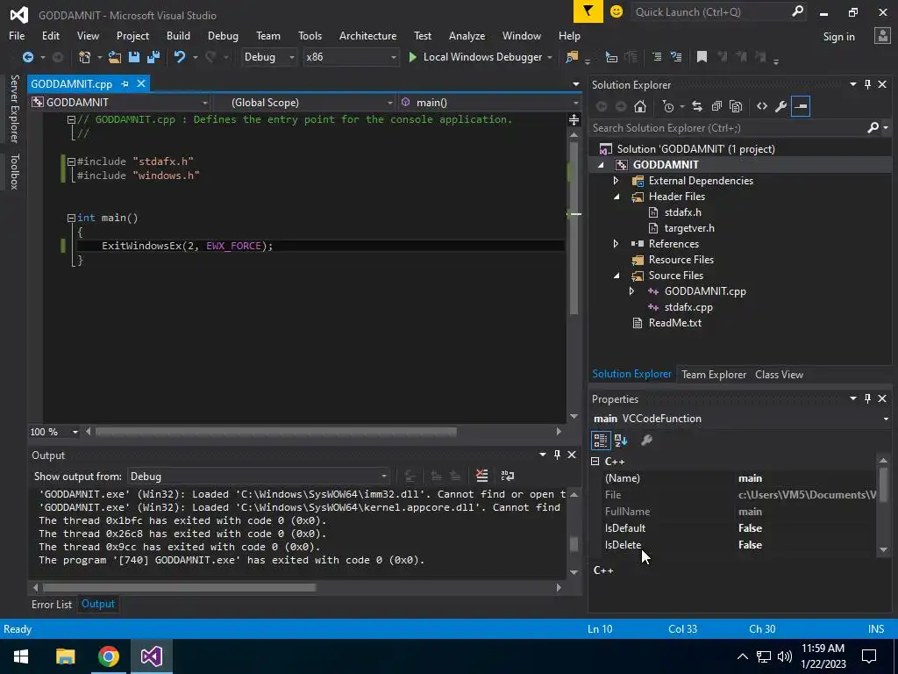The image size is (898, 674).
Task: Click the search magnifier in Solution Explorer
Action: (873, 128)
